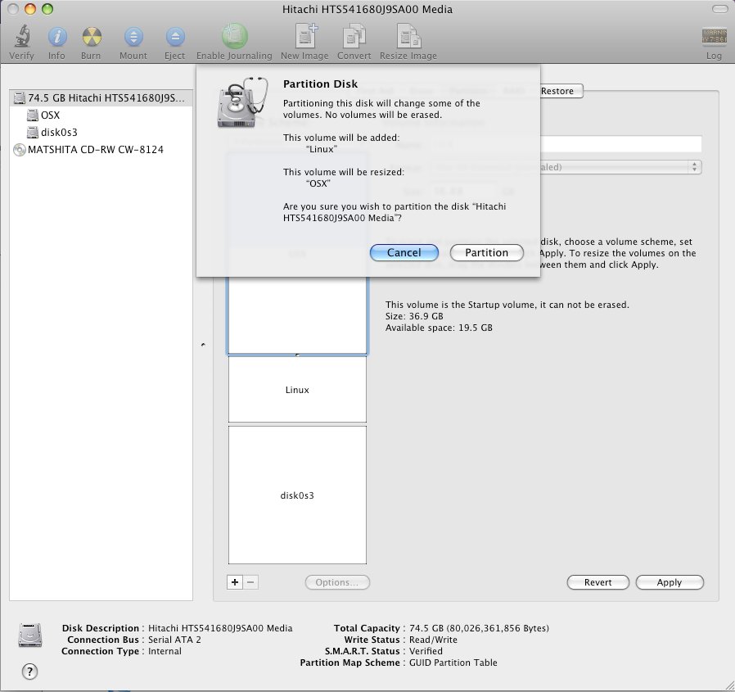The height and width of the screenshot is (692, 735).
Task: Click the Available space 19.5 GB text
Action: (439, 328)
